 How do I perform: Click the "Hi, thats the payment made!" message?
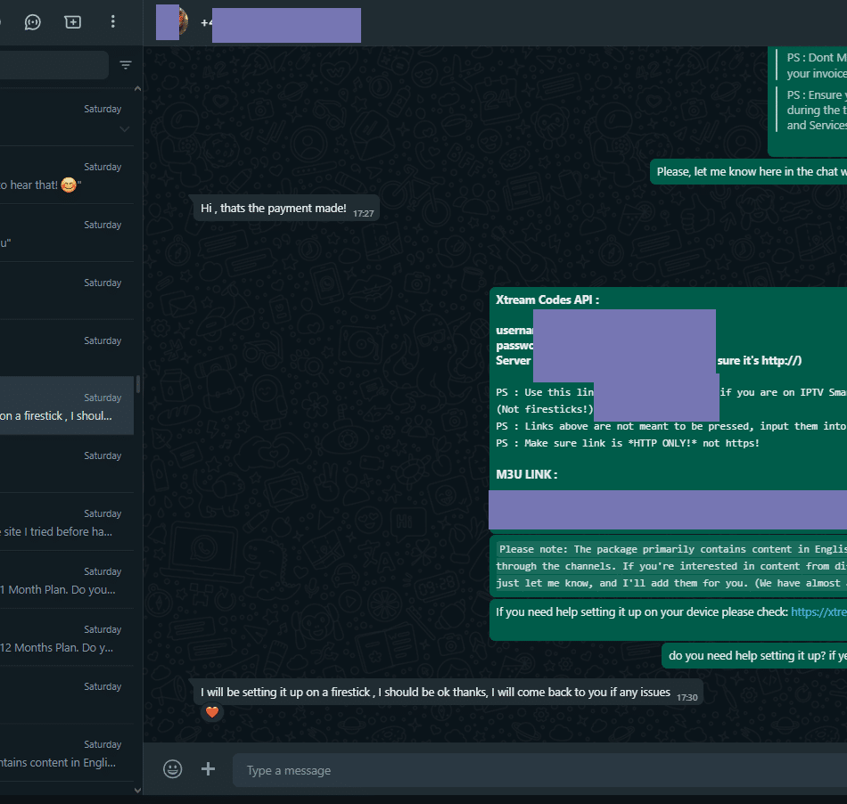pos(274,209)
